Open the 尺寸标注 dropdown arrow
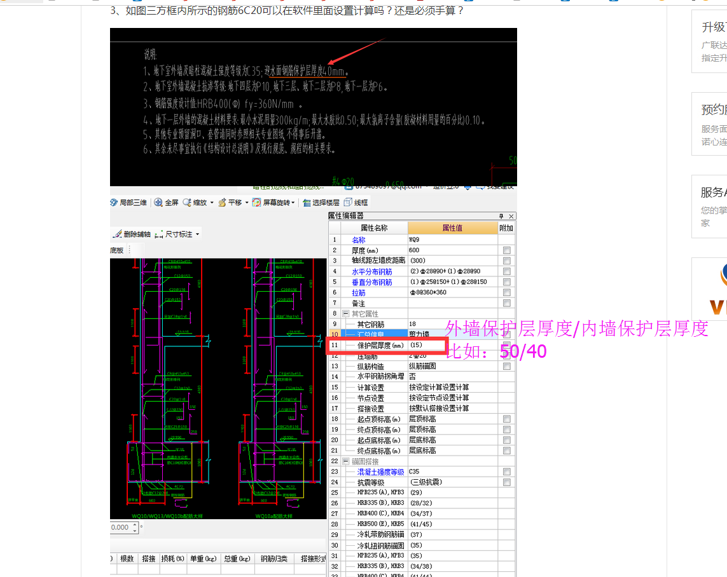This screenshot has height=577, width=727. 198,234
